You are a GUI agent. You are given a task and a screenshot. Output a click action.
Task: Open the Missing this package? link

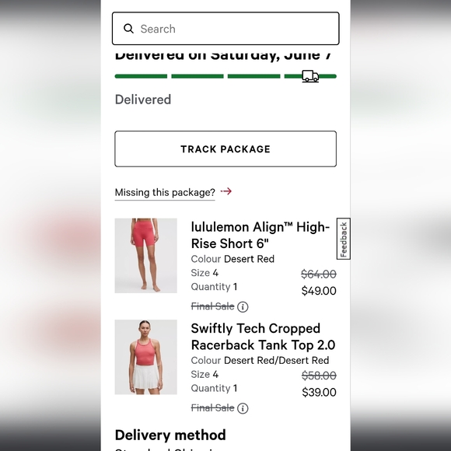pos(165,192)
